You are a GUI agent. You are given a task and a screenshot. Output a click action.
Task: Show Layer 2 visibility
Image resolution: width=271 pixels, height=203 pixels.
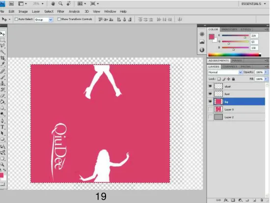210,117
